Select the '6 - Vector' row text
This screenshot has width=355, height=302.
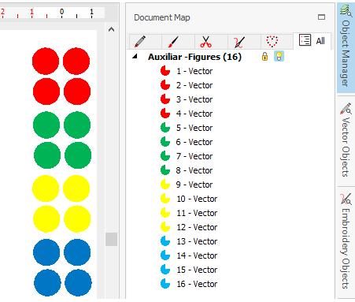tap(194, 142)
